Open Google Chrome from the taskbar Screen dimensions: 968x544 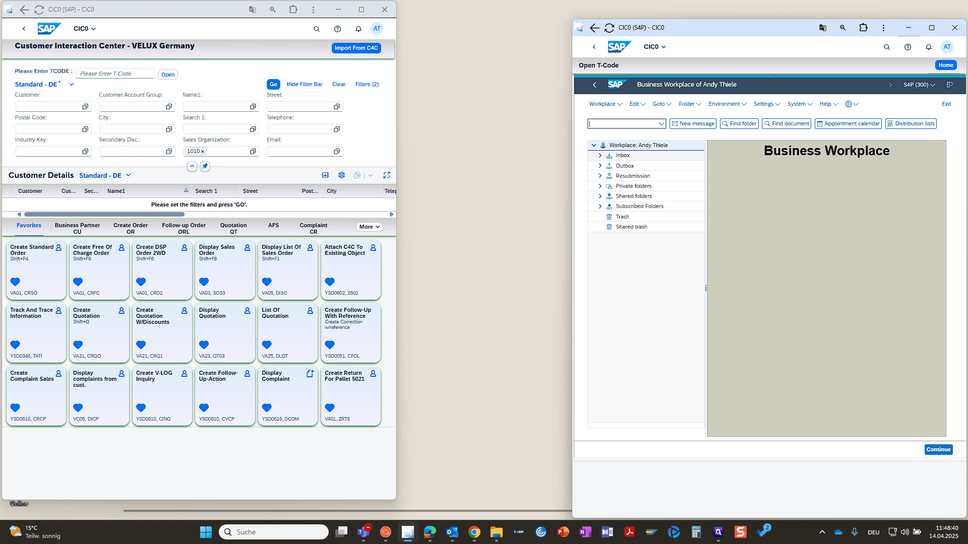tap(474, 532)
